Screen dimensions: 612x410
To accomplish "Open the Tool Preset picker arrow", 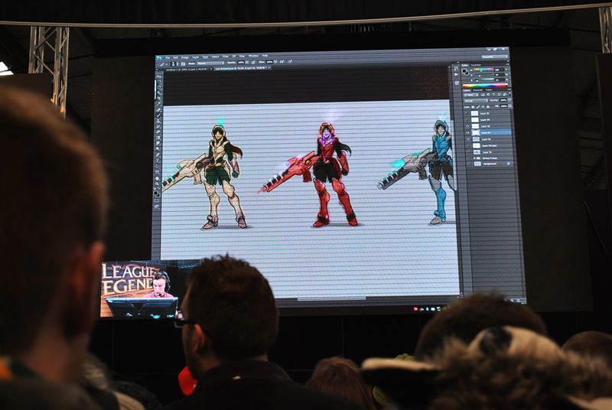I will (167, 64).
